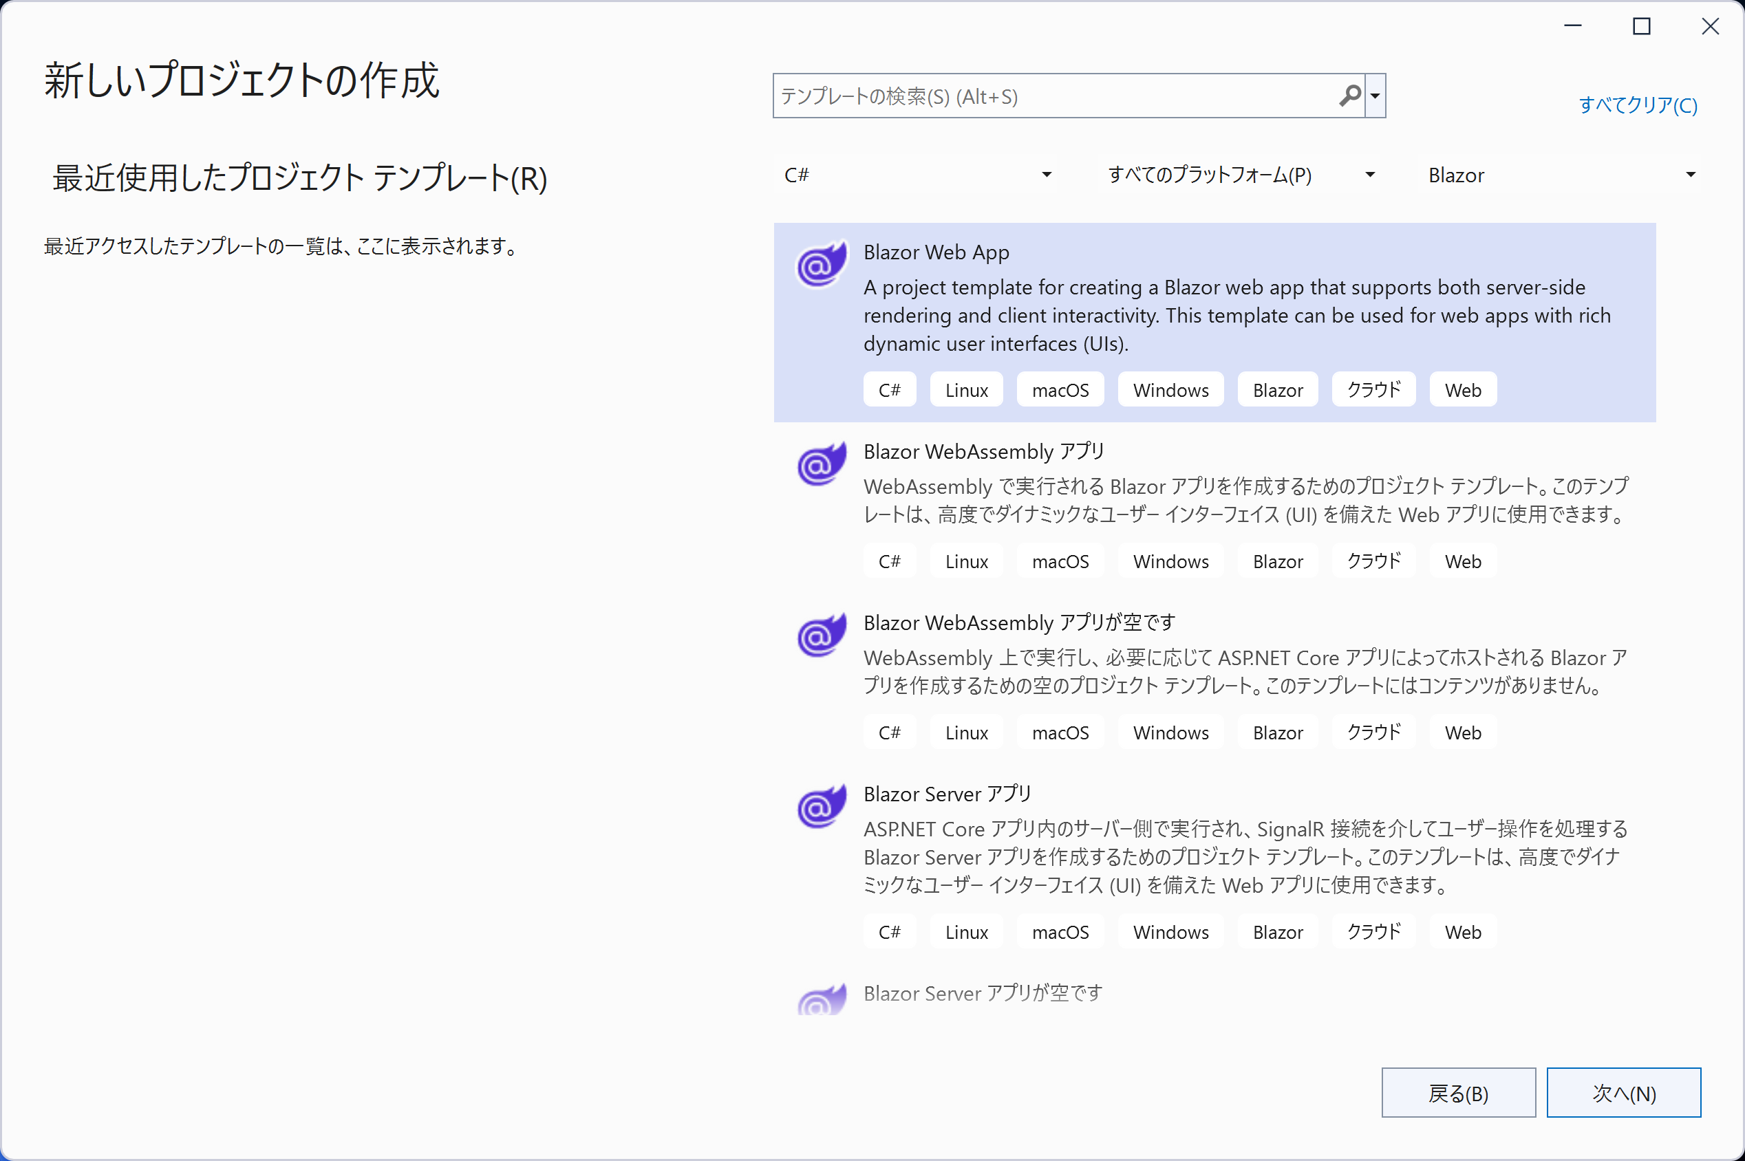Screen dimensions: 1745x1161
Task: Click the Linux tag under WebAssembly アプリが空です
Action: coord(967,732)
